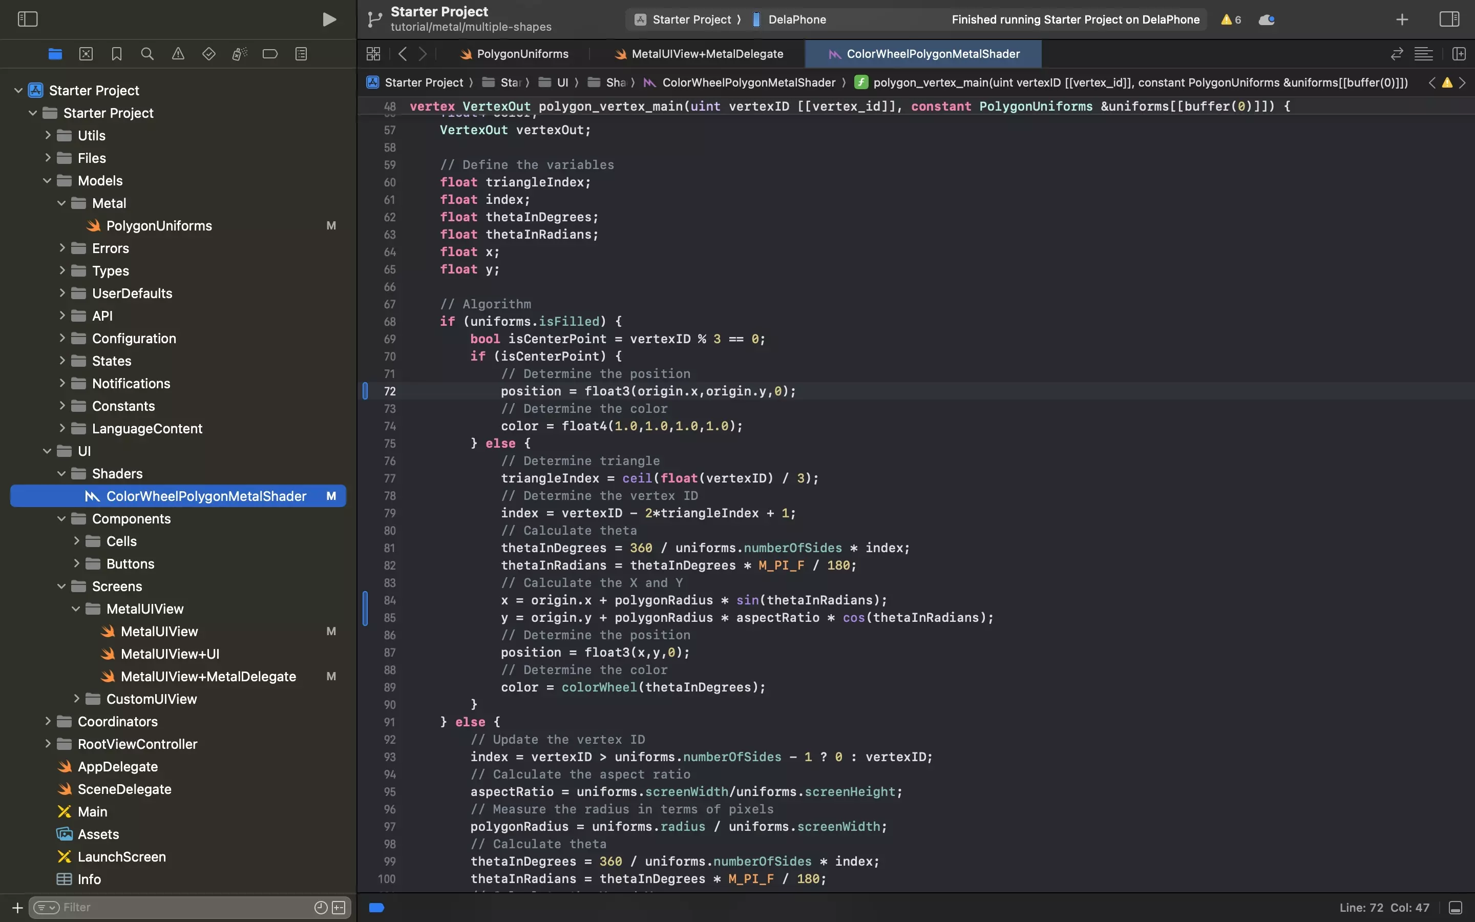
Task: Switch to MetalUIView+MetalDelegate tab
Action: [699, 54]
